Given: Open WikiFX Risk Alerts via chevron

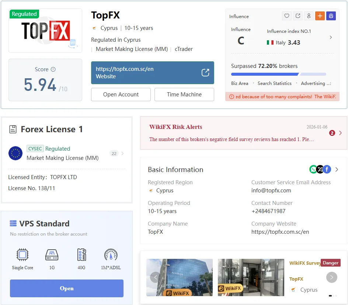Looking at the screenshot, I should 341,133.
